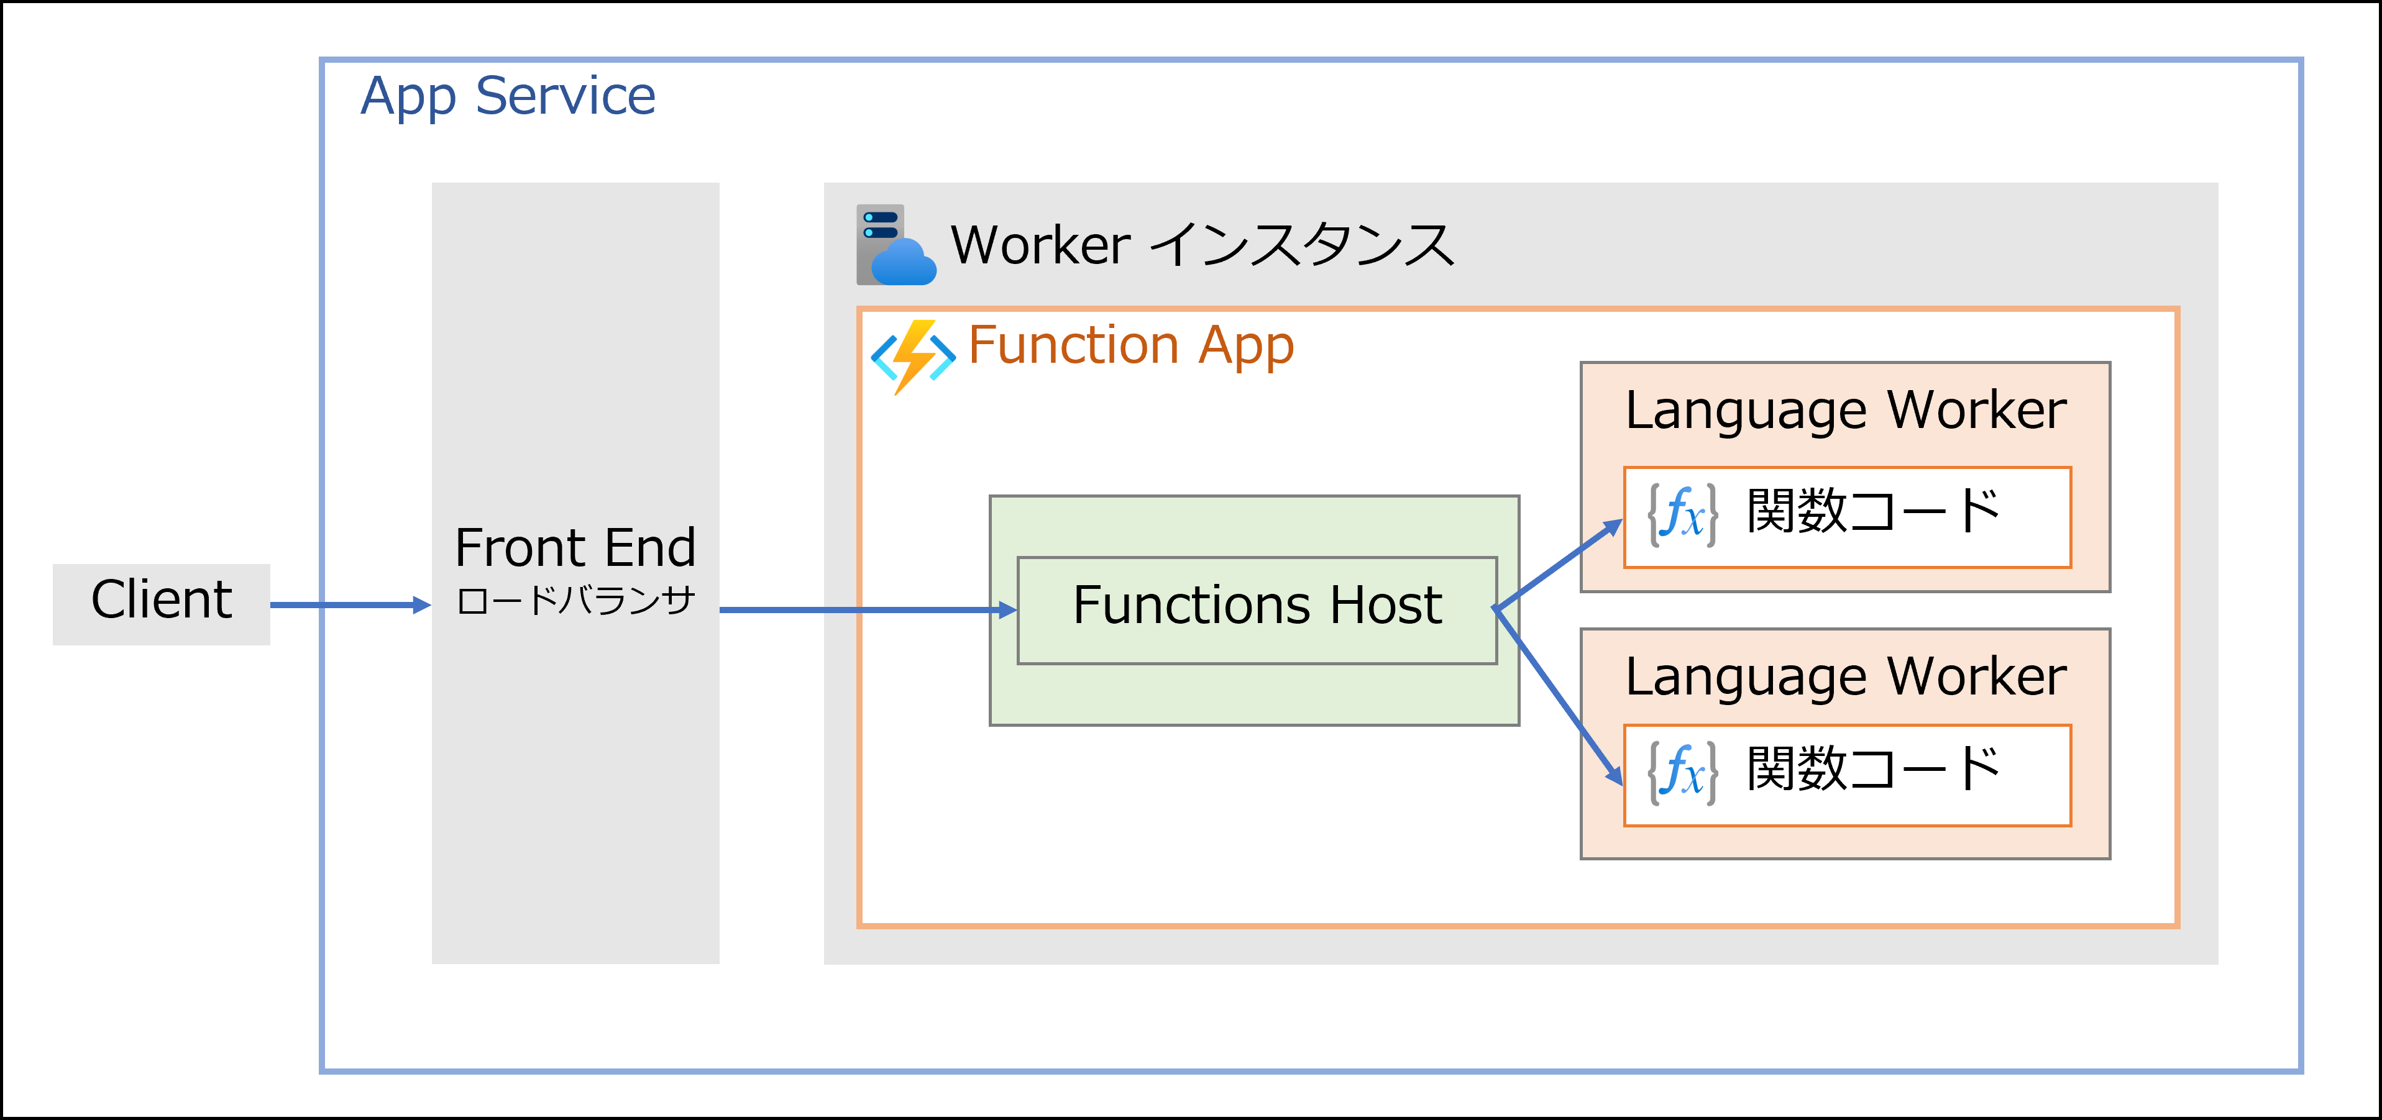
Task: Click the Function App lightning bolt icon
Action: 914,358
